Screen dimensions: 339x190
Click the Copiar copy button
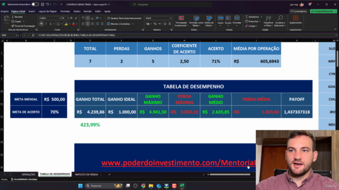click(x=16, y=21)
